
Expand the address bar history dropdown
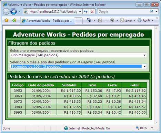(x=80, y=12)
